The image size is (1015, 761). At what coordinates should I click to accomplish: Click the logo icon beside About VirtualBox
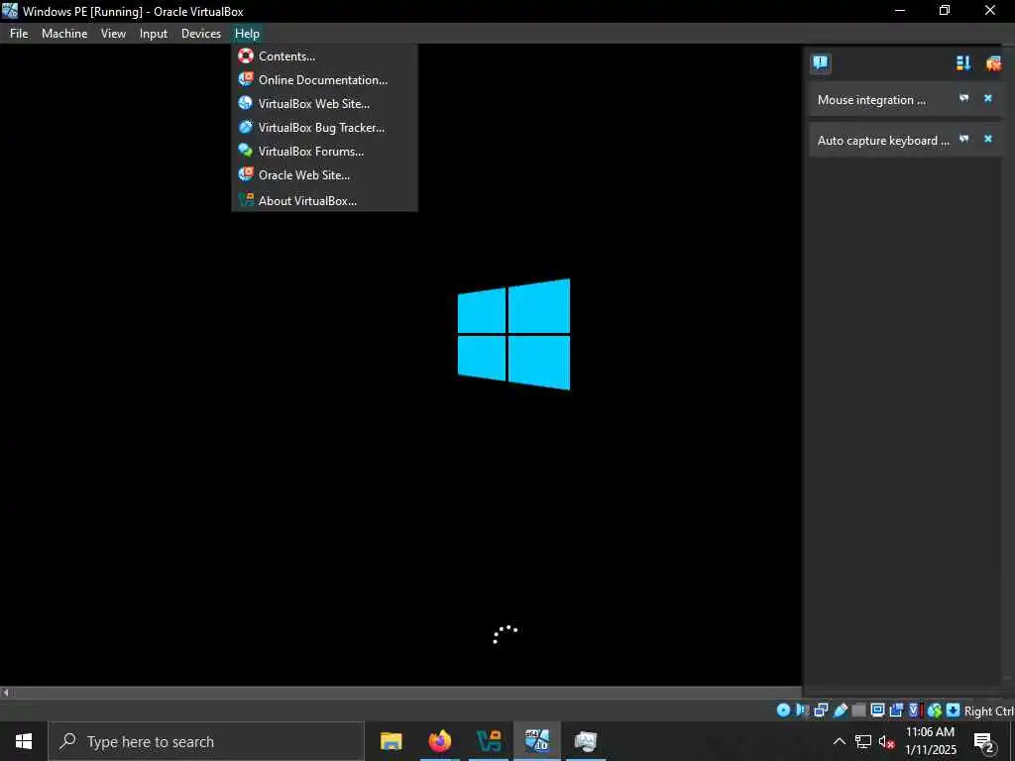click(246, 200)
